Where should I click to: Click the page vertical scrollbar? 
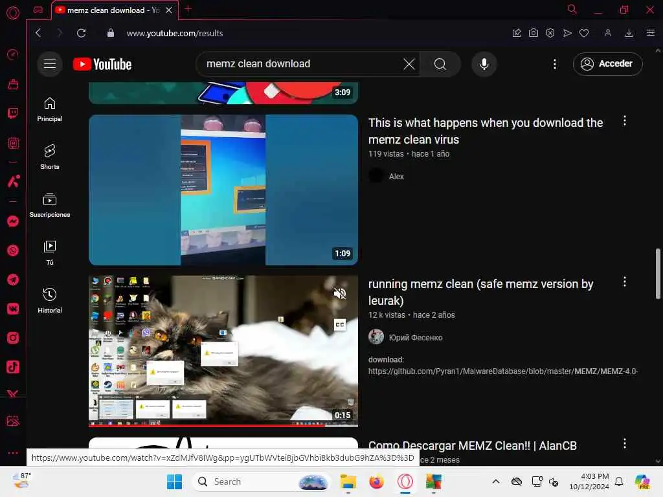pos(658,274)
